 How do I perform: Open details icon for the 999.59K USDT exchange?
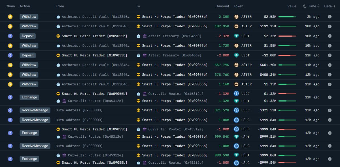click(x=330, y=159)
